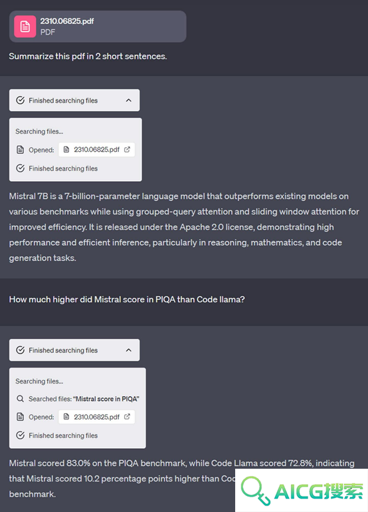Viewport: 368px width, 512px height.
Task: Click the magnifier icon beside Searched files
Action: coord(20,399)
